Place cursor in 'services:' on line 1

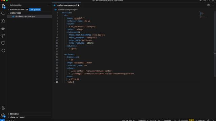click(67, 13)
